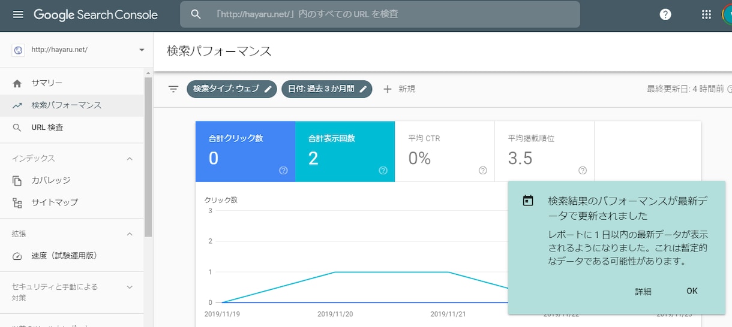Open the http://hayaru.net/ property selector dropdown

pyautogui.click(x=79, y=50)
